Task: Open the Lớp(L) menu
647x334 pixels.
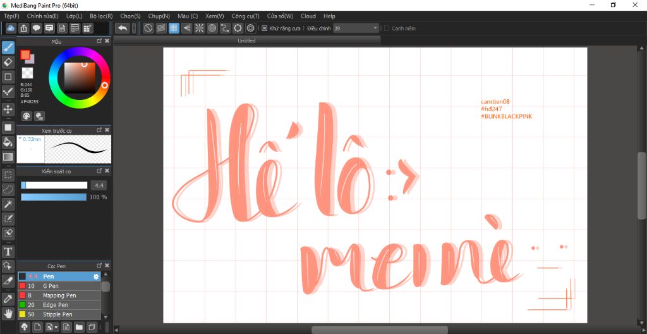Action: [75, 16]
